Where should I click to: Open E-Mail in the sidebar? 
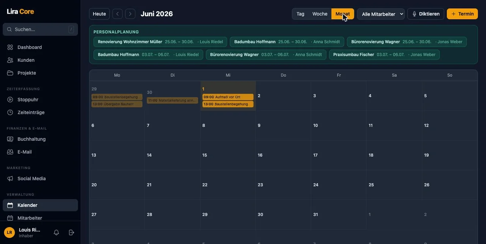[40, 152]
